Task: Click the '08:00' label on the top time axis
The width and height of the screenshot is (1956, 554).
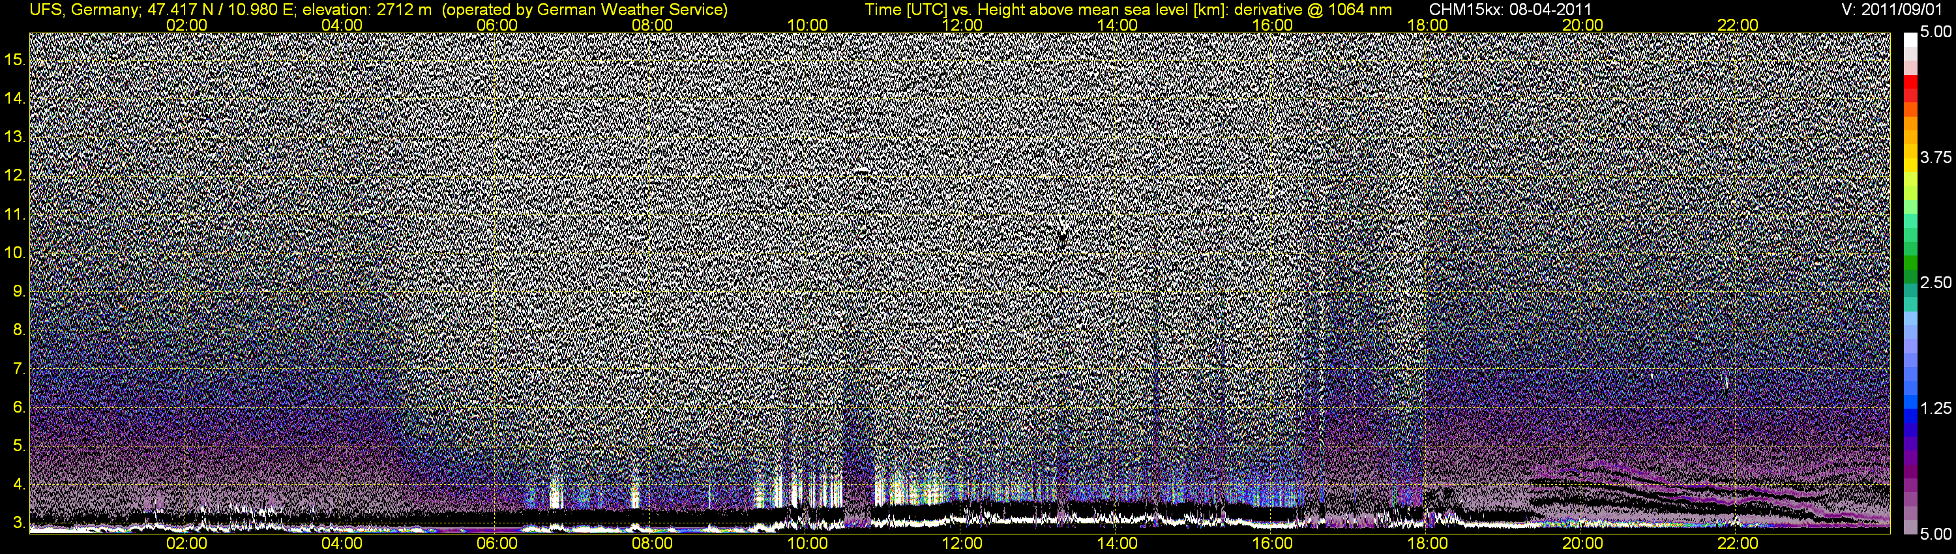Action: point(652,25)
